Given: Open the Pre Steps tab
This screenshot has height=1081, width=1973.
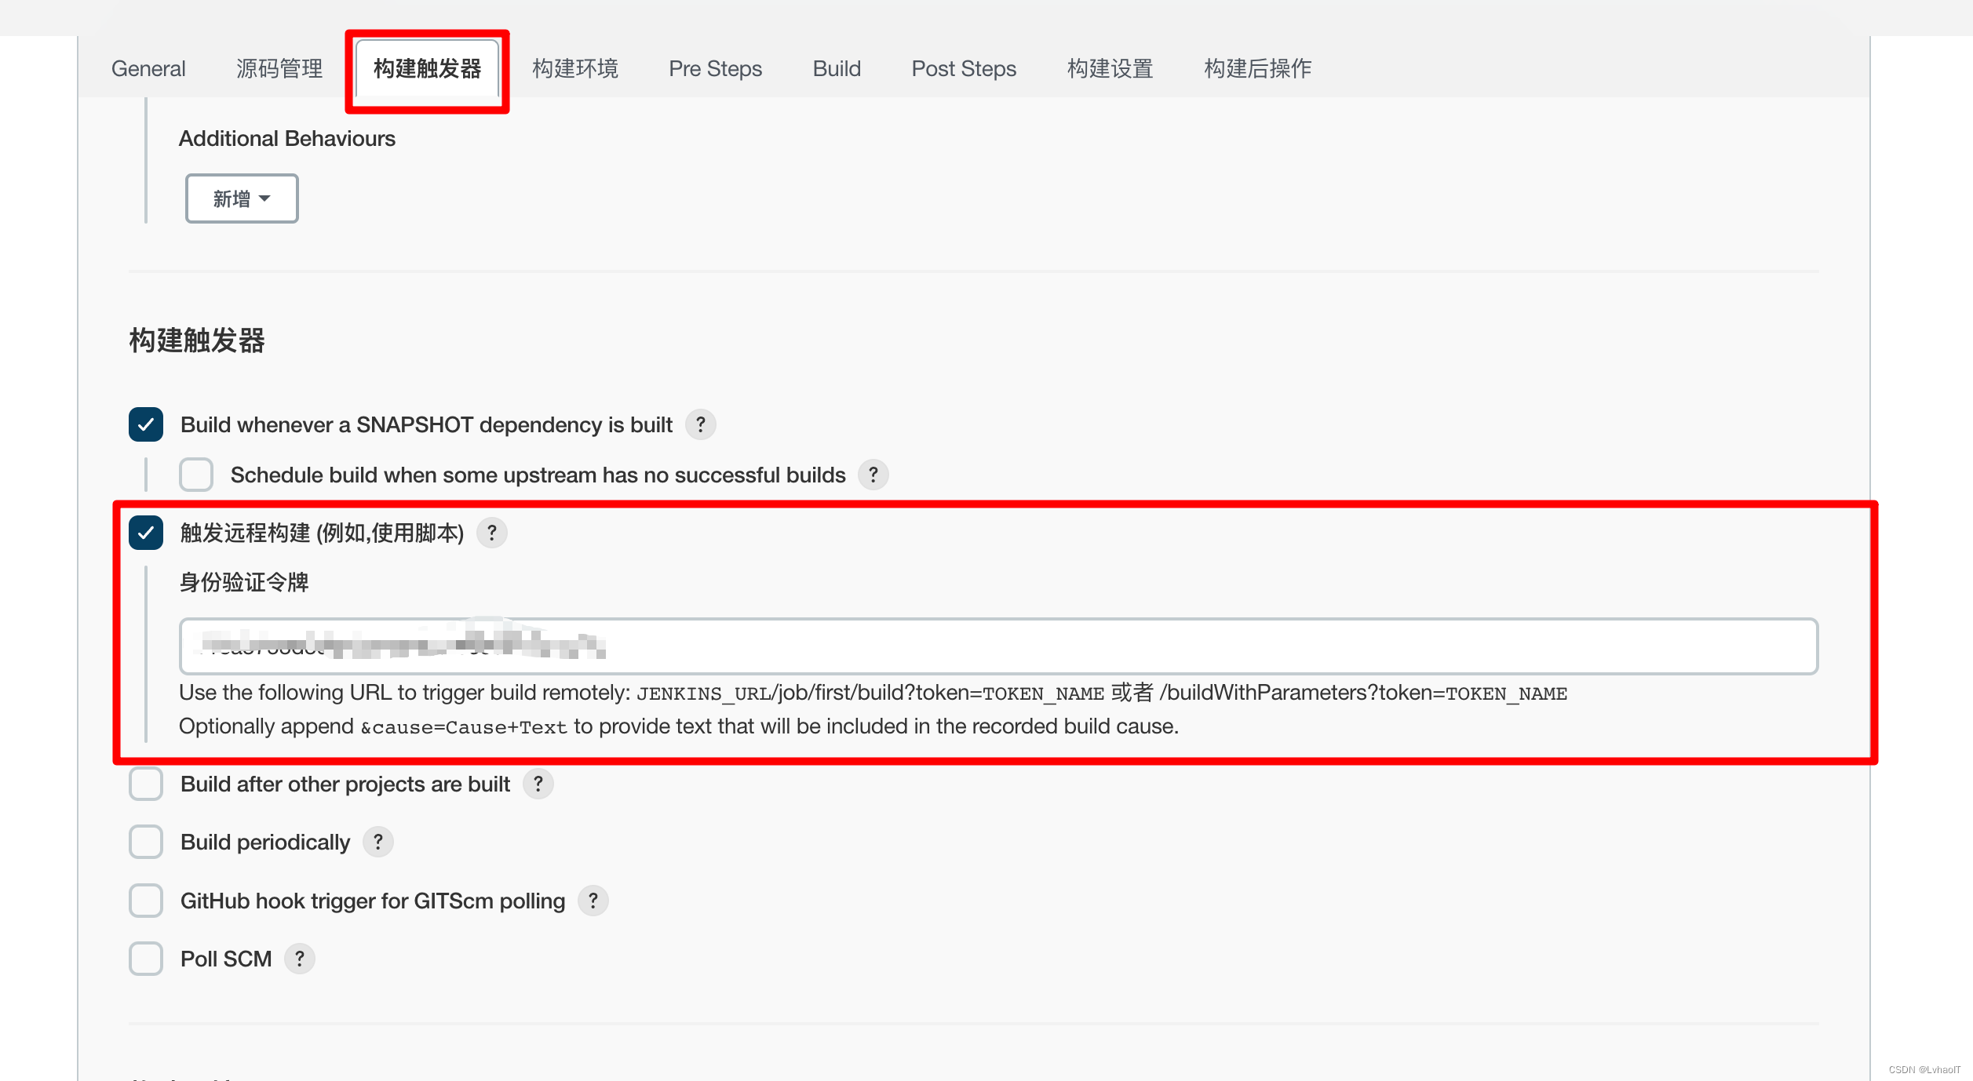Looking at the screenshot, I should click(x=715, y=69).
